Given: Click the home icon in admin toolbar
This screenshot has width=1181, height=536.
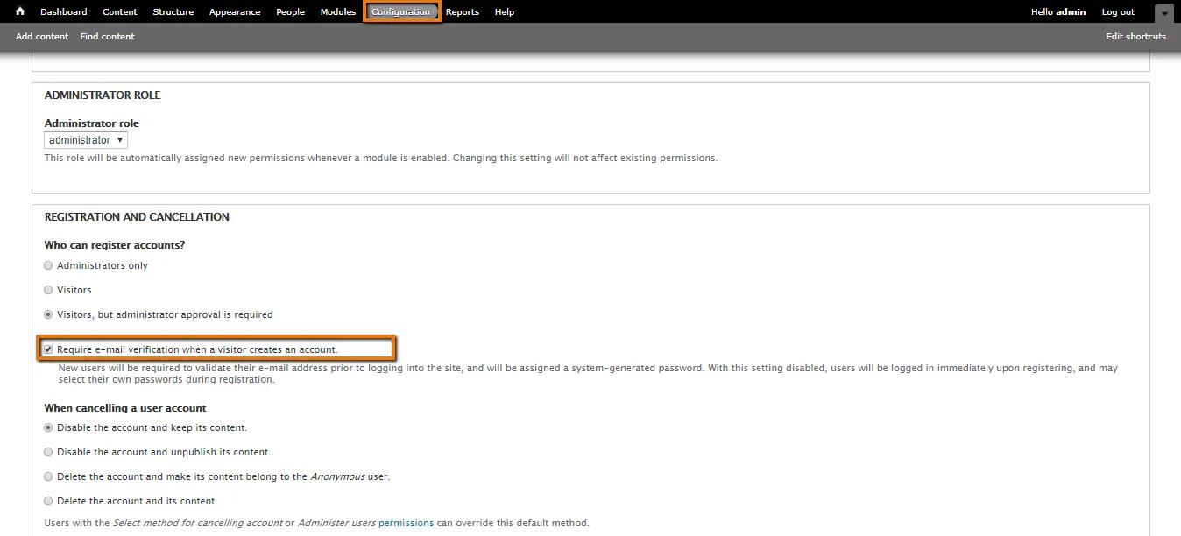Looking at the screenshot, I should [x=20, y=11].
